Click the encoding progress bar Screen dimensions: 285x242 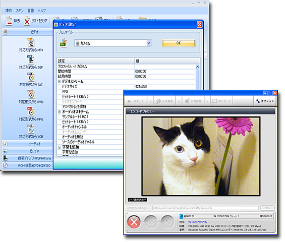click(226, 216)
